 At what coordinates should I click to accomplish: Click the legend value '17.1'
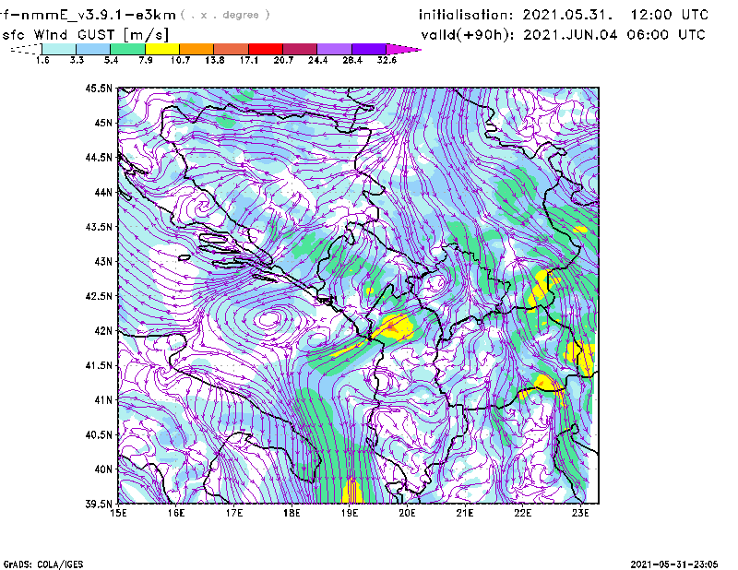point(249,60)
